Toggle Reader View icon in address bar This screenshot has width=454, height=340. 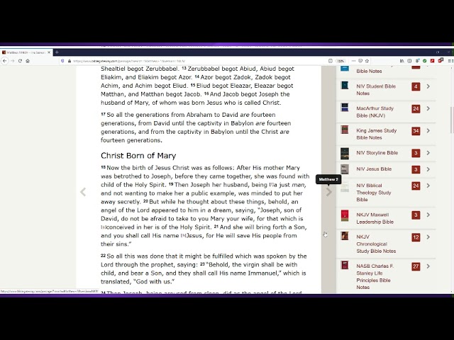click(331, 61)
